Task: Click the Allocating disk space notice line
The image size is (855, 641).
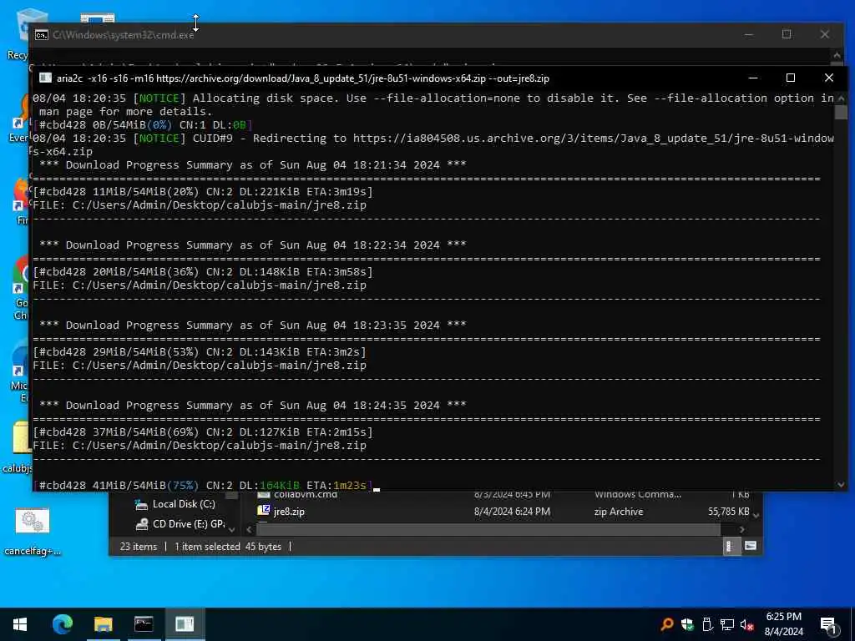Action: [433, 104]
